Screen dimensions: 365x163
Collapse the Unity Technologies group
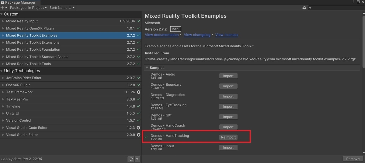(2, 71)
